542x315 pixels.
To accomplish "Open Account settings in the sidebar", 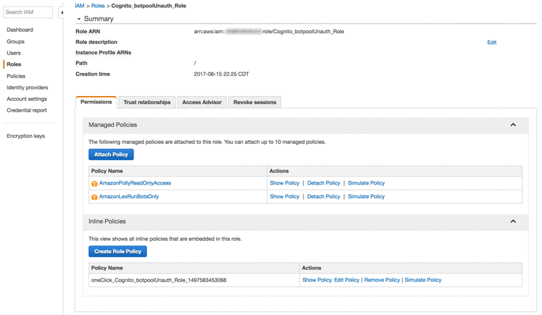I will [x=26, y=99].
